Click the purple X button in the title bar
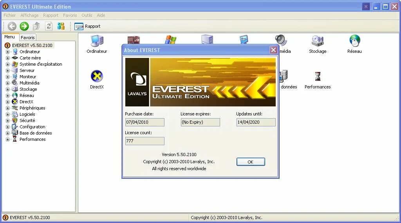 click(x=366, y=7)
